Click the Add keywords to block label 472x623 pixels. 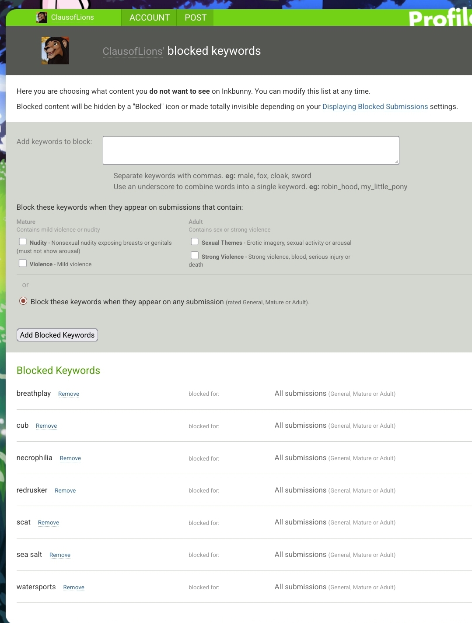[54, 141]
